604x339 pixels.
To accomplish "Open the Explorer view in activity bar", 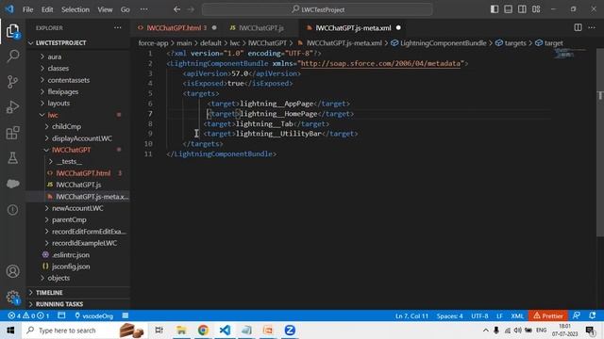I will [12, 31].
